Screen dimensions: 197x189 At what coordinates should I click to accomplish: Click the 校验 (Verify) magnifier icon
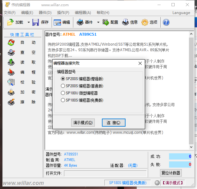pyautogui.click(x=11, y=82)
